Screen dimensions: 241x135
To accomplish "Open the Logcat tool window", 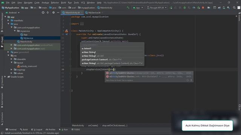I will pyautogui.click(x=37, y=129).
